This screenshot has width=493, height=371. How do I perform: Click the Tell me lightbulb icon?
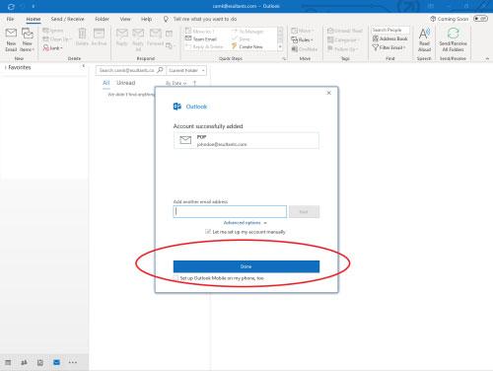tap(166, 19)
